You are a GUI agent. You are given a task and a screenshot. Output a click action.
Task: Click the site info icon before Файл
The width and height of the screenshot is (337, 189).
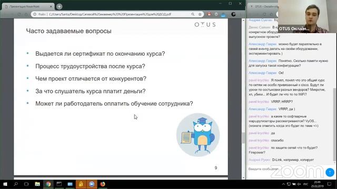click(35, 14)
